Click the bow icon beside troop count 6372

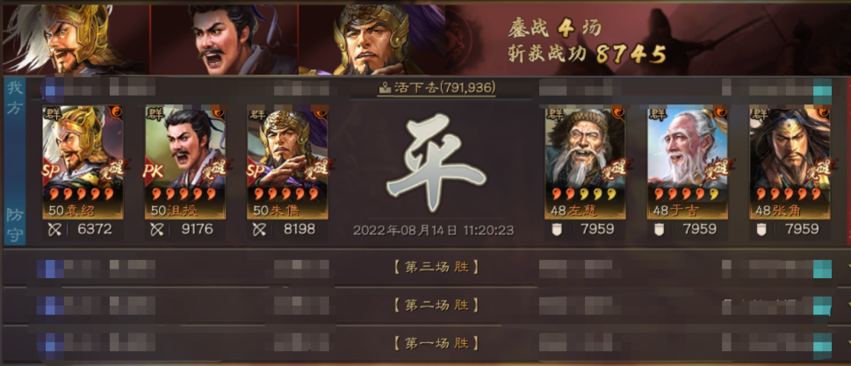click(54, 229)
